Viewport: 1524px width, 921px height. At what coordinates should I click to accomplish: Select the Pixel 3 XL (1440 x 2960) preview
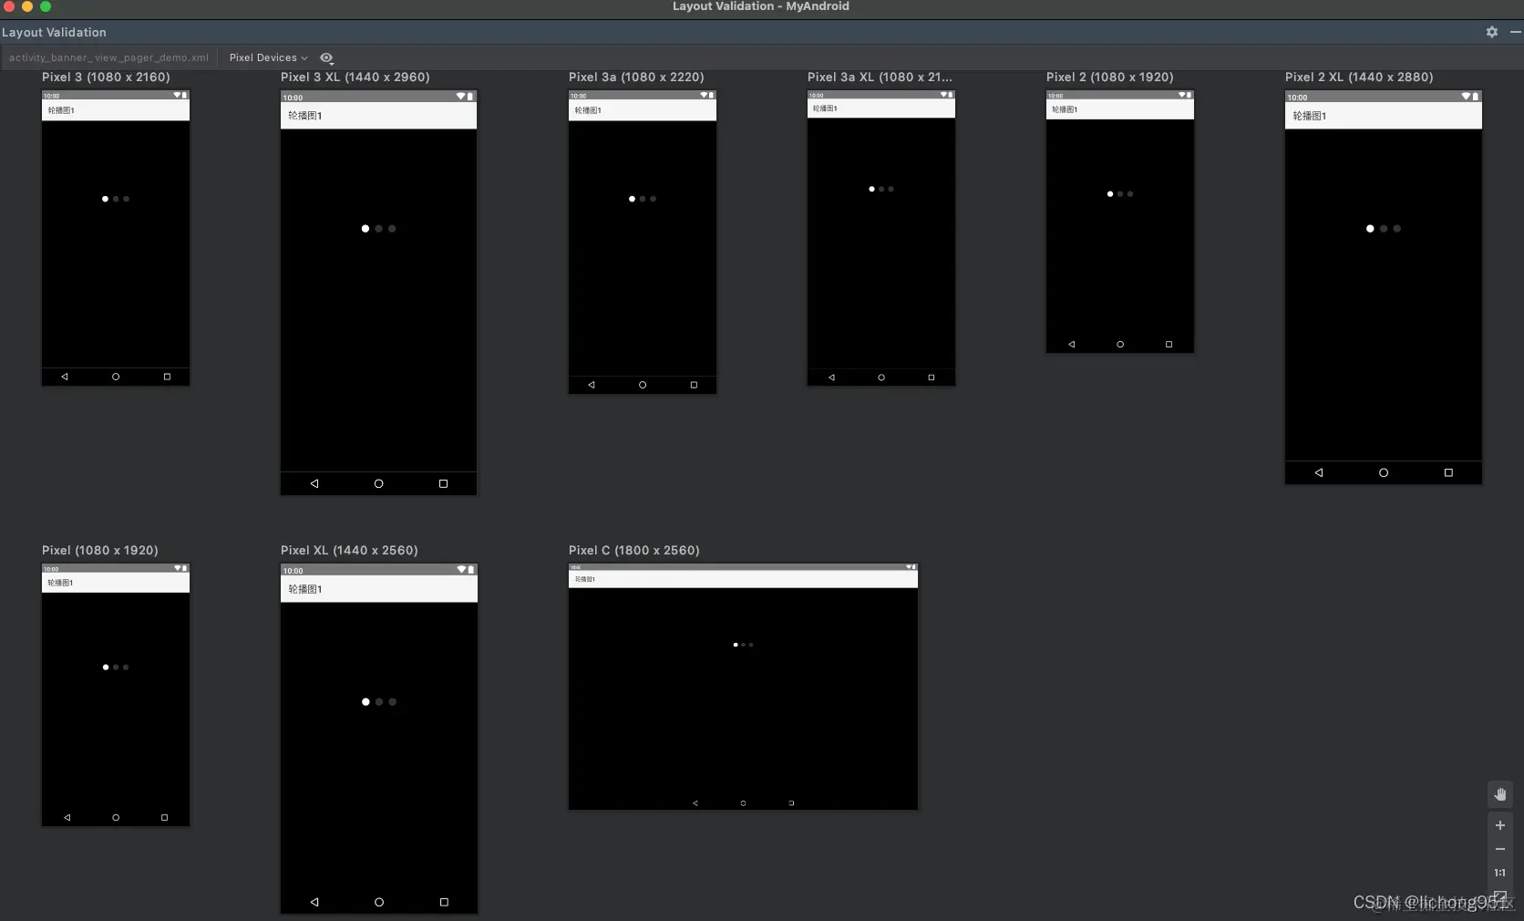click(378, 292)
